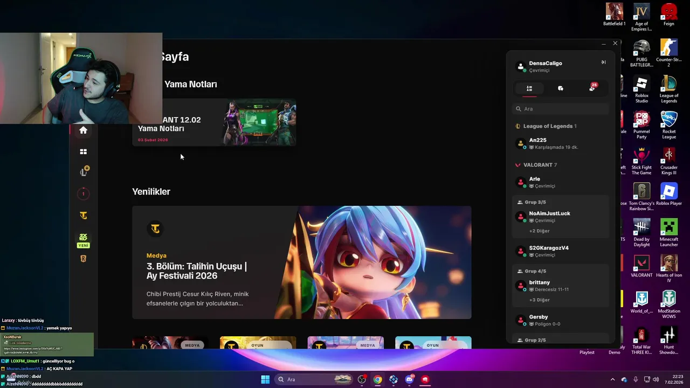The image size is (690, 388).
Task: Open the Windows Start menu
Action: (265, 379)
